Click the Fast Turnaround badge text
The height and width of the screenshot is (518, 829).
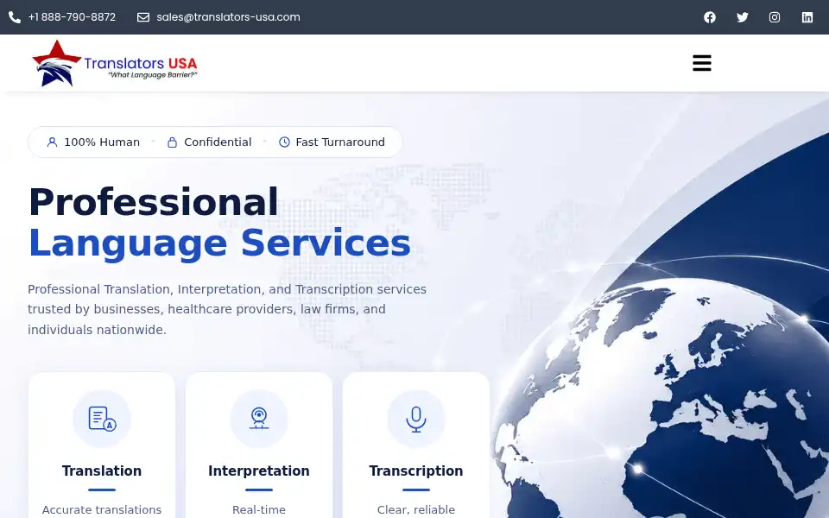click(340, 142)
